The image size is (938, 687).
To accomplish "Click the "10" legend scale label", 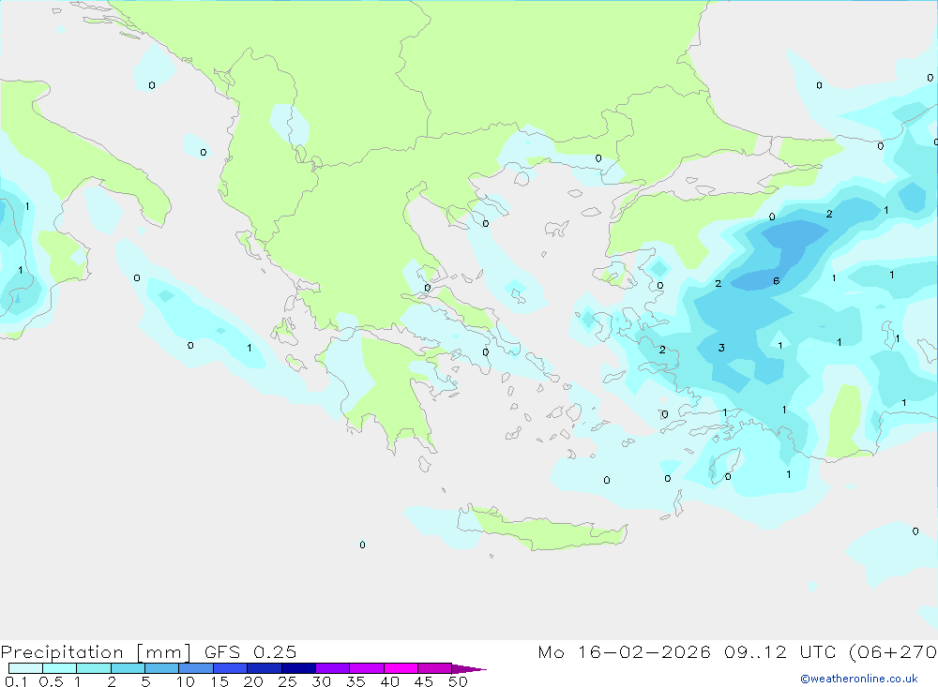I will [x=186, y=681].
